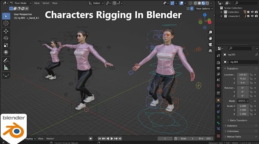259x144 pixels.
Task: Choose the Move tool
Action: tap(6, 31)
